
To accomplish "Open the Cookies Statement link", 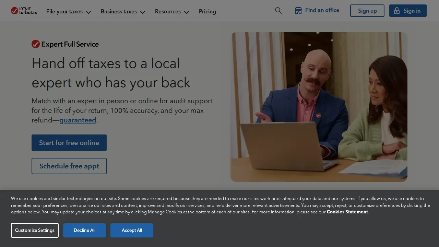I will 347,212.
